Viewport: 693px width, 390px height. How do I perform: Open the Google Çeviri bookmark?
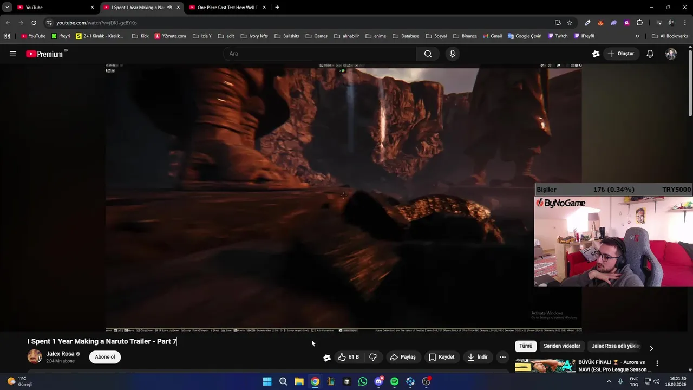tap(525, 36)
